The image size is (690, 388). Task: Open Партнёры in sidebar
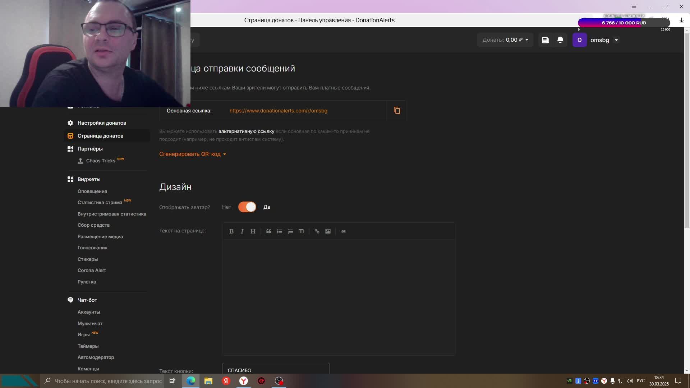(90, 149)
